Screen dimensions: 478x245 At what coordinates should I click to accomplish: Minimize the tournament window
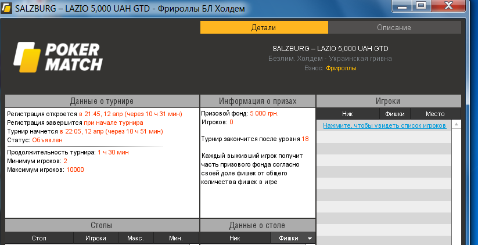click(402, 6)
